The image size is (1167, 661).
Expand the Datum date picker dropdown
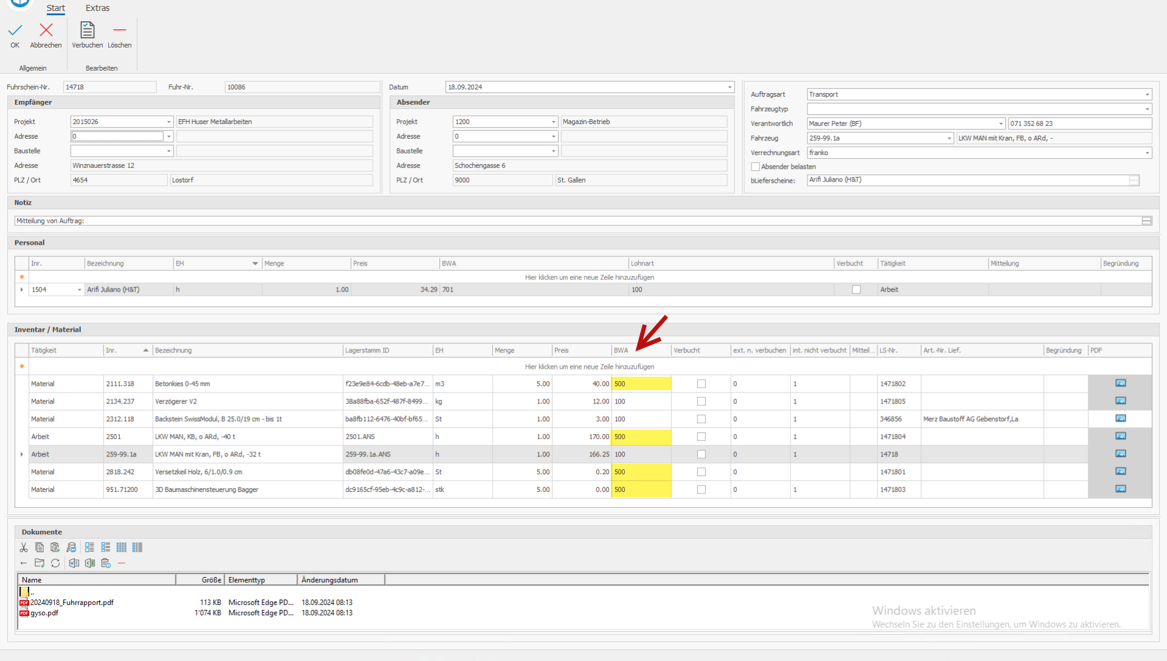tap(730, 88)
